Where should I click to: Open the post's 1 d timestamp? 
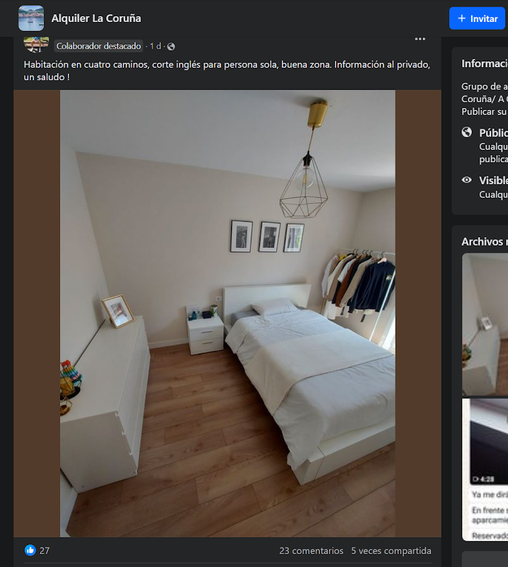(156, 47)
